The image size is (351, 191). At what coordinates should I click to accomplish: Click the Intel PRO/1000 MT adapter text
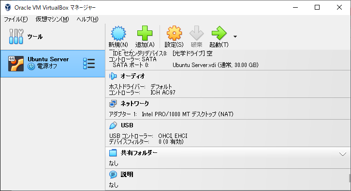click(x=188, y=114)
